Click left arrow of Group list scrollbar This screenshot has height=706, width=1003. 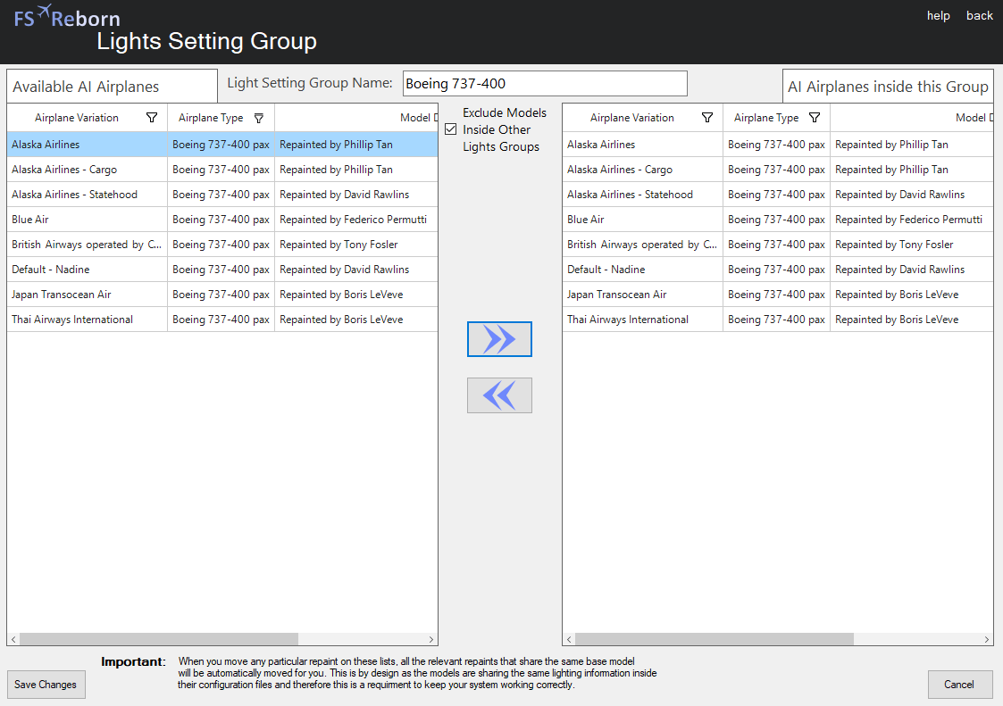(569, 639)
